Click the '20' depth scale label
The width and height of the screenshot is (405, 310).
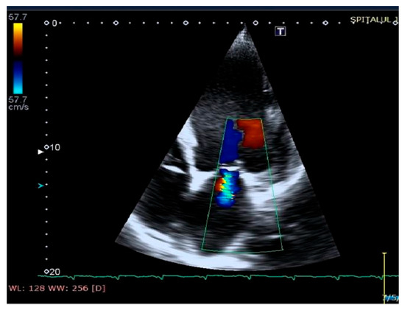(x=54, y=272)
